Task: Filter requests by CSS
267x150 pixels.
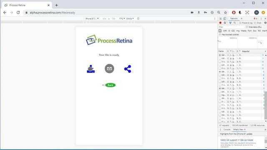Action: coord(233,31)
